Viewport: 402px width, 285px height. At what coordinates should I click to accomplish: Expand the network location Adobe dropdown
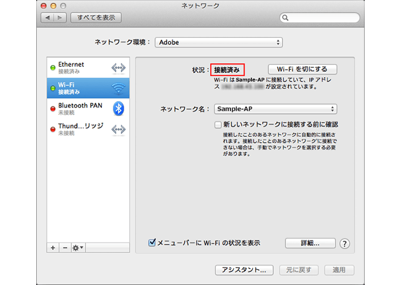pos(220,42)
